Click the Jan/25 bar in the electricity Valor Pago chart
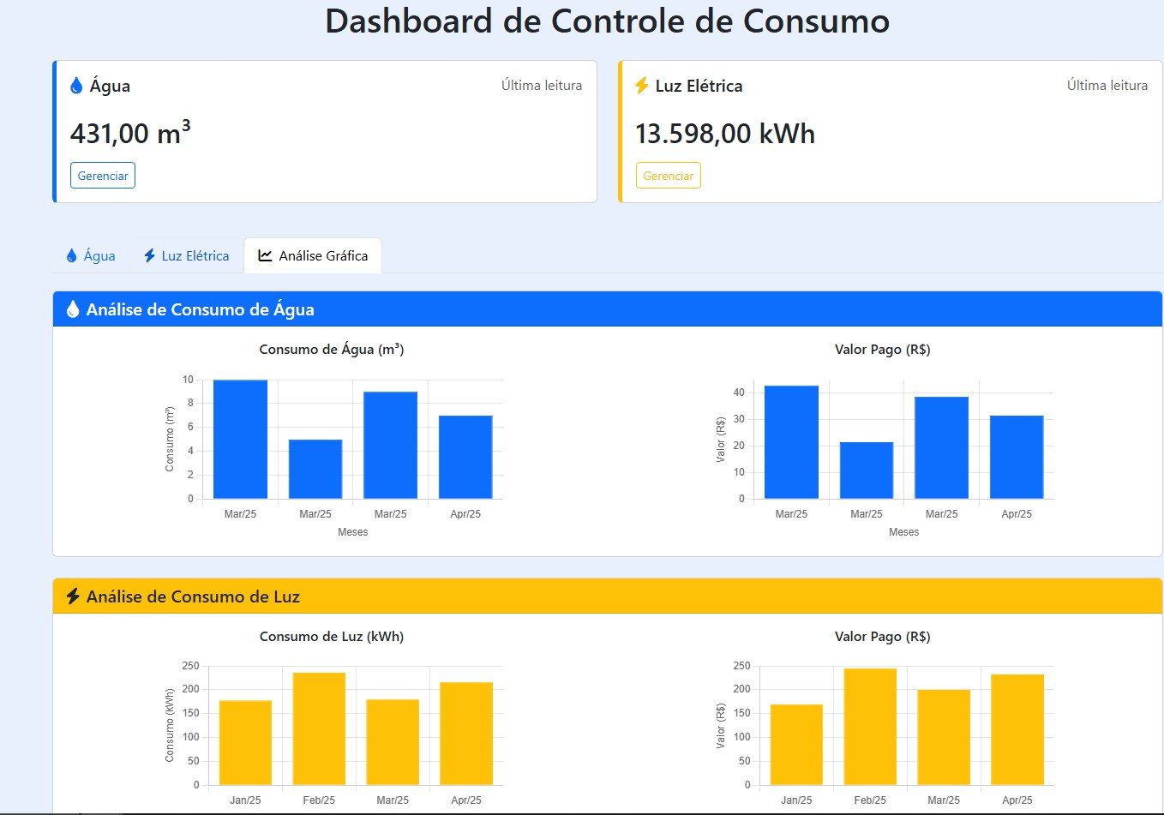Viewport: 1164px width, 815px height. coord(796,746)
